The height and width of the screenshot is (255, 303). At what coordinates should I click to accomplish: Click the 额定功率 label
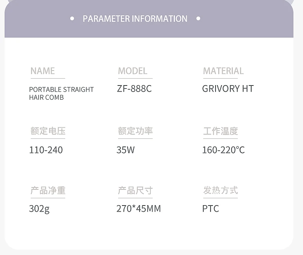click(x=135, y=131)
